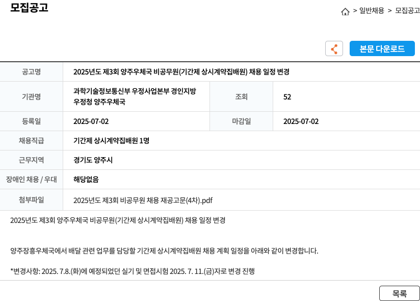The width and height of the screenshot is (420, 301).
Task: Select the 공고명 title text value
Action: [x=181, y=72]
